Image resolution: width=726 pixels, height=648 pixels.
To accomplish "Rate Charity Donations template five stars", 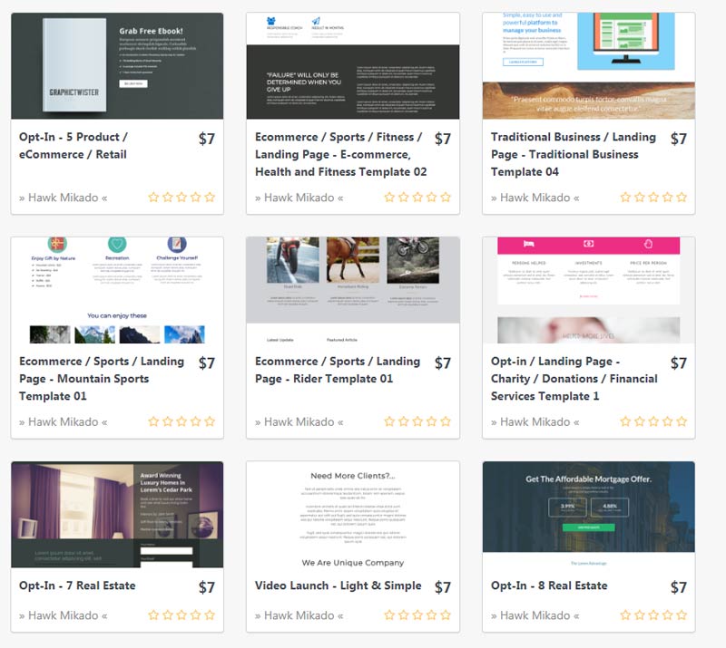I will [x=682, y=421].
